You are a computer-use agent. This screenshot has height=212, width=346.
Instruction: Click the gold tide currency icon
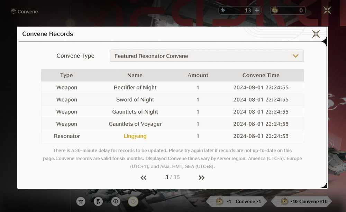click(275, 10)
